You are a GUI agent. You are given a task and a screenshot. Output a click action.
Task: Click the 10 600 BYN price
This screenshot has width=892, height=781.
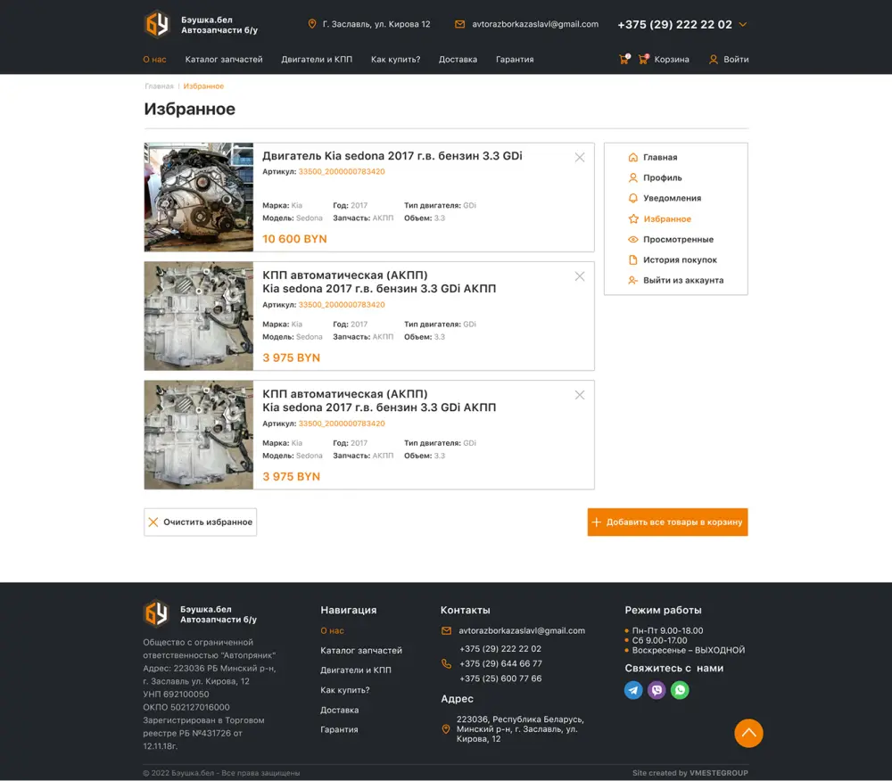pyautogui.click(x=294, y=239)
